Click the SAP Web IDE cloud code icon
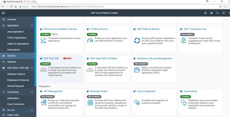This screenshot has height=117, width=230. click(x=43, y=70)
